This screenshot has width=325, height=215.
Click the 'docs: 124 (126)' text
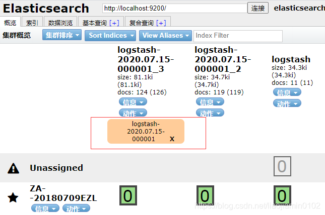click(x=142, y=92)
